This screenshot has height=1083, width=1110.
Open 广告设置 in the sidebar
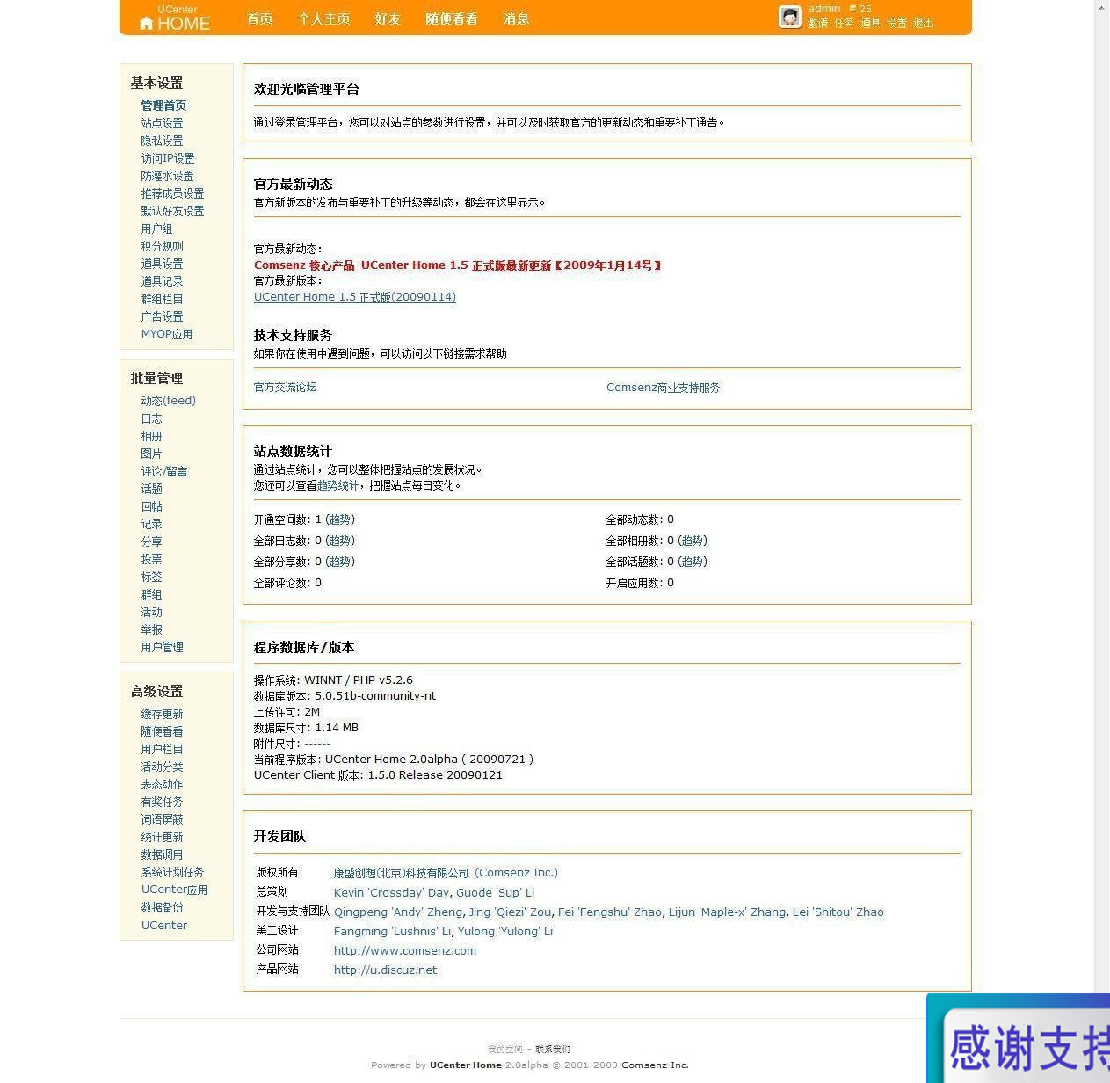pyautogui.click(x=162, y=316)
